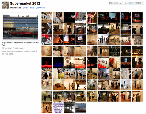The image size is (146, 114).
Task: Share the set via Twitter icon
Action: pos(132,3)
